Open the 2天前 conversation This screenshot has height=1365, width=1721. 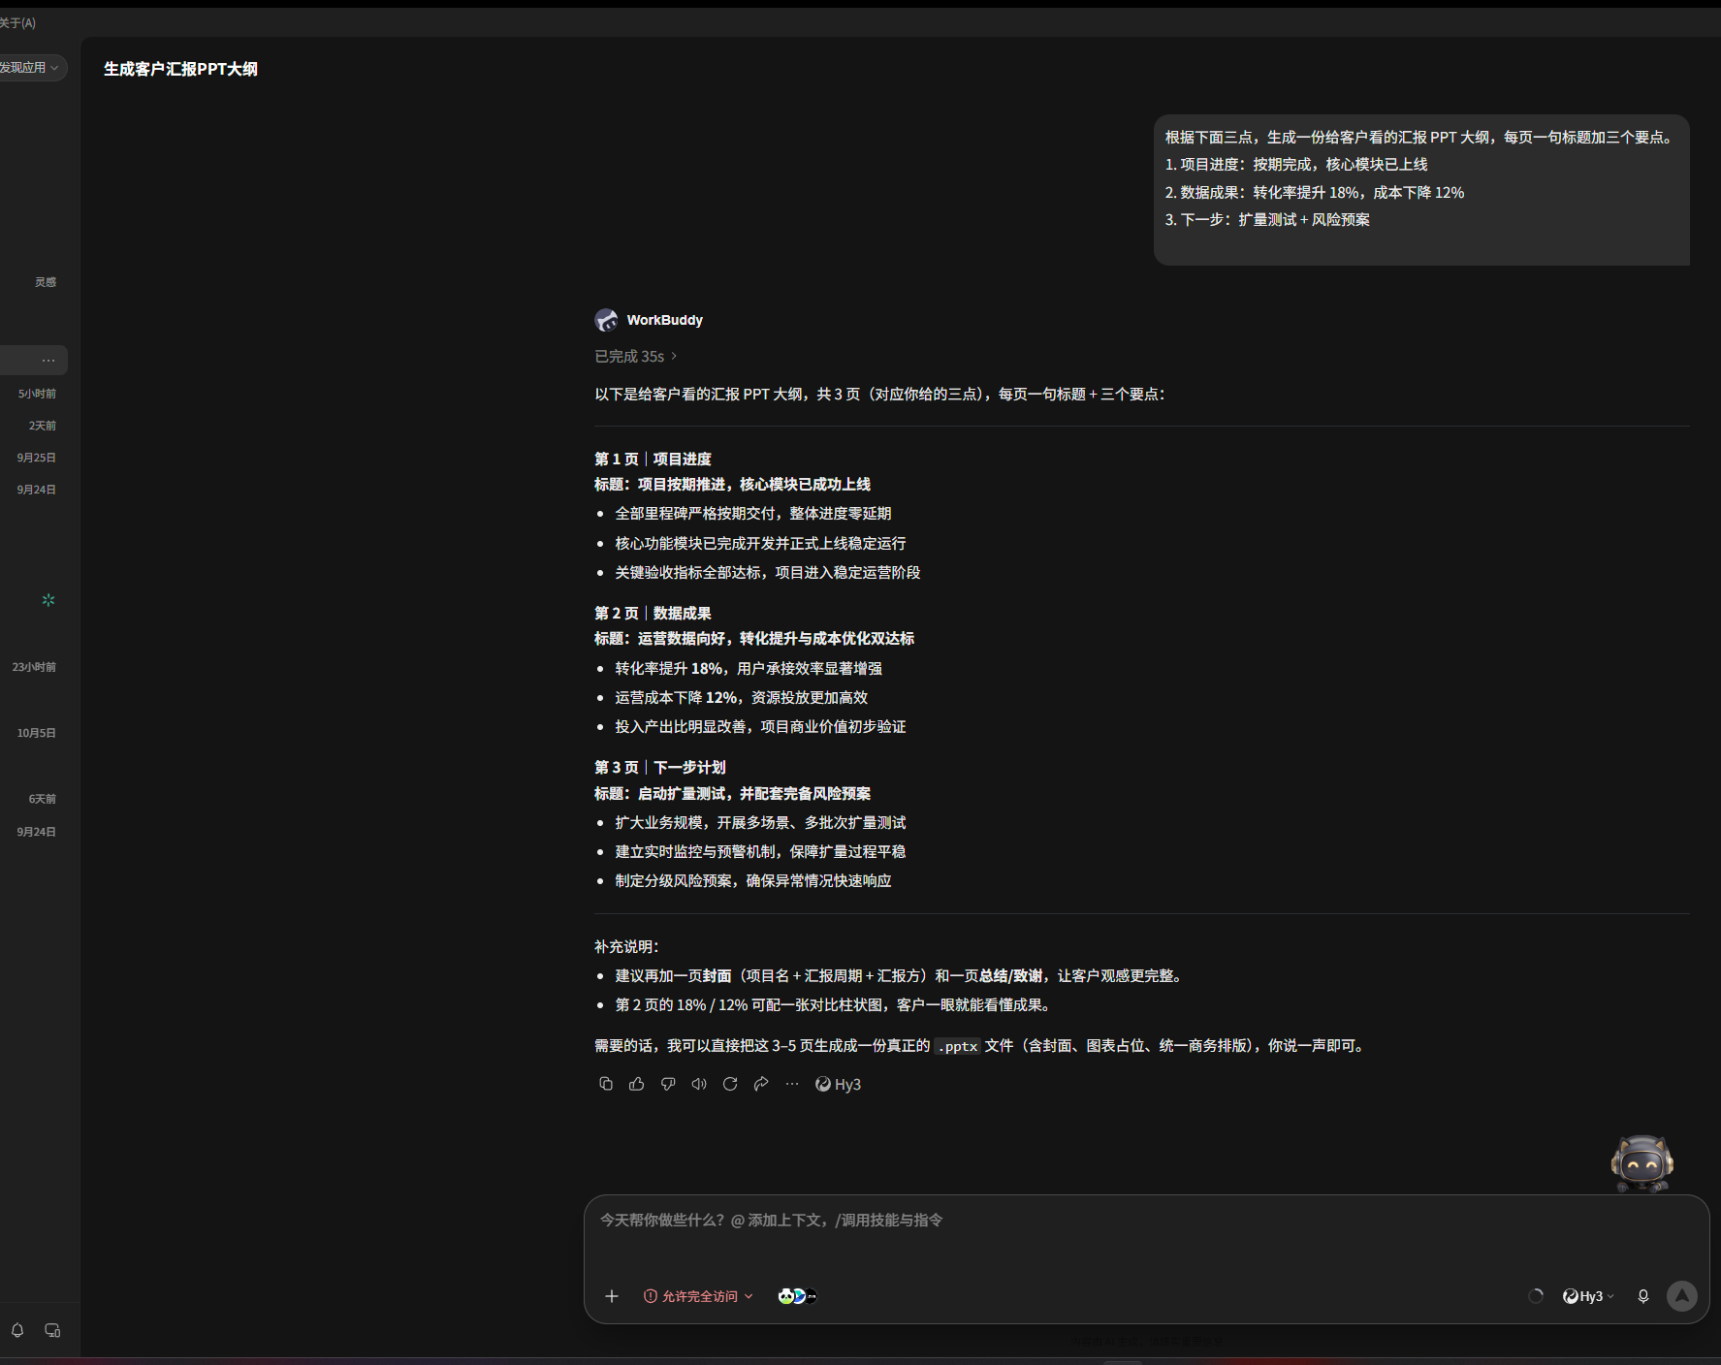point(42,426)
